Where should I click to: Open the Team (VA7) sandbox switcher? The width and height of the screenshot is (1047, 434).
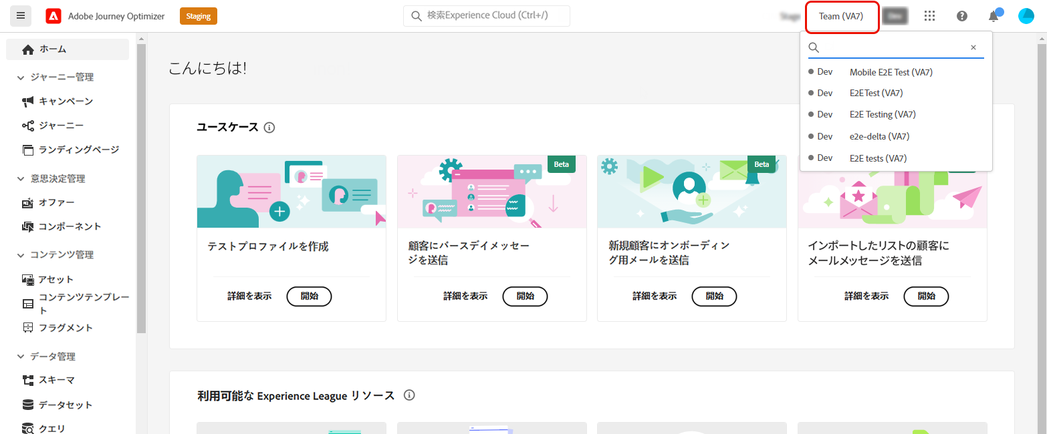[840, 16]
